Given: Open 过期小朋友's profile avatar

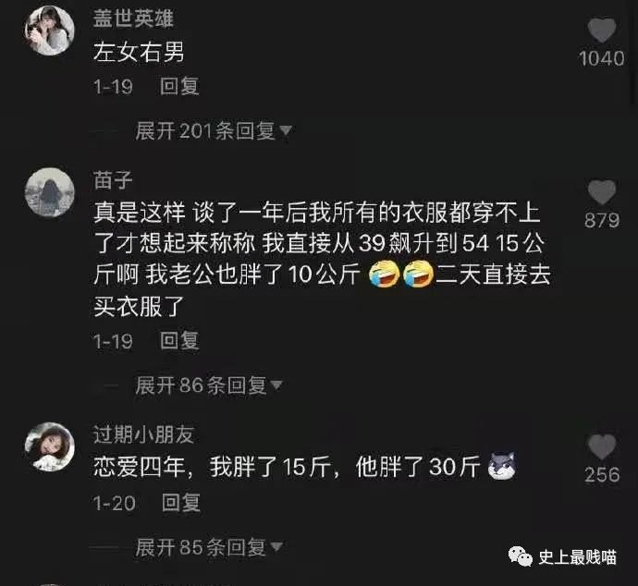Looking at the screenshot, I should (50, 447).
